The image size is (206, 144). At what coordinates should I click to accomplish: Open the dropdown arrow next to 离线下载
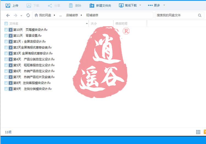click(x=140, y=5)
